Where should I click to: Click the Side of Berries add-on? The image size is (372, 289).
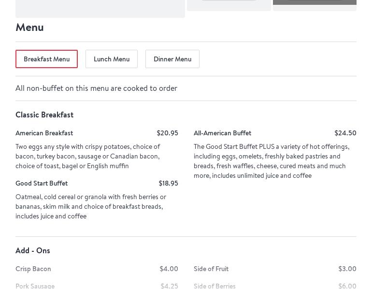pyautogui.click(x=215, y=286)
